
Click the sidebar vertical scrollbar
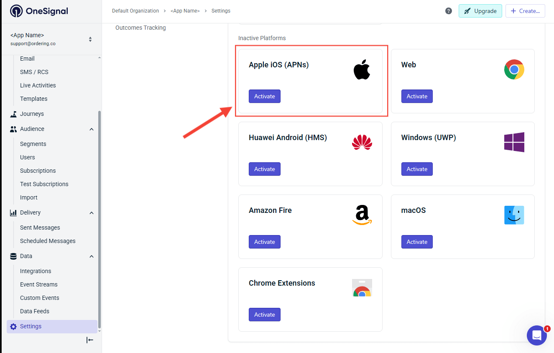[99, 219]
